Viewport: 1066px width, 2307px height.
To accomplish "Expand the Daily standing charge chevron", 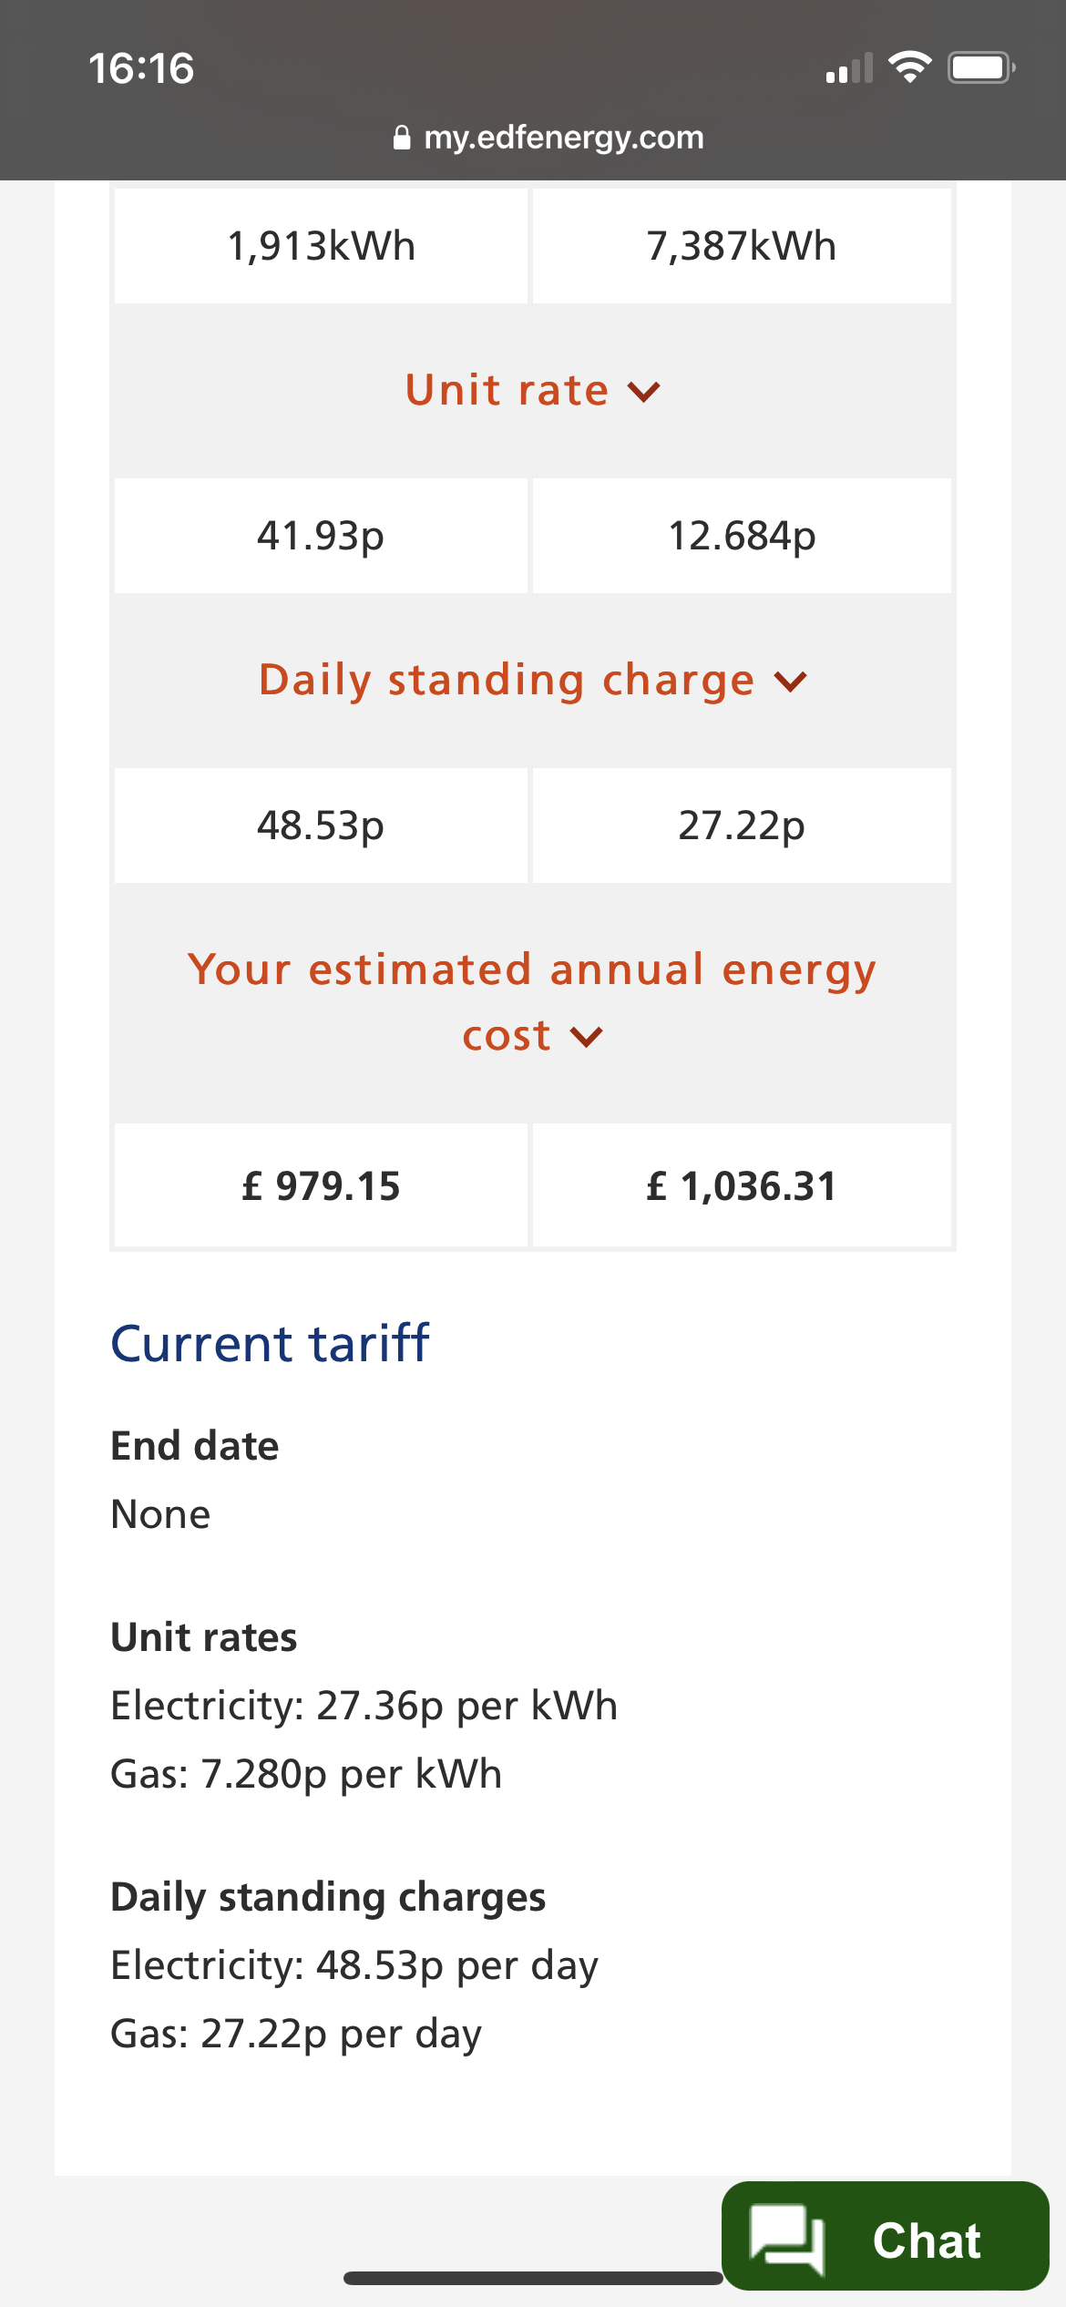I will [x=790, y=682].
